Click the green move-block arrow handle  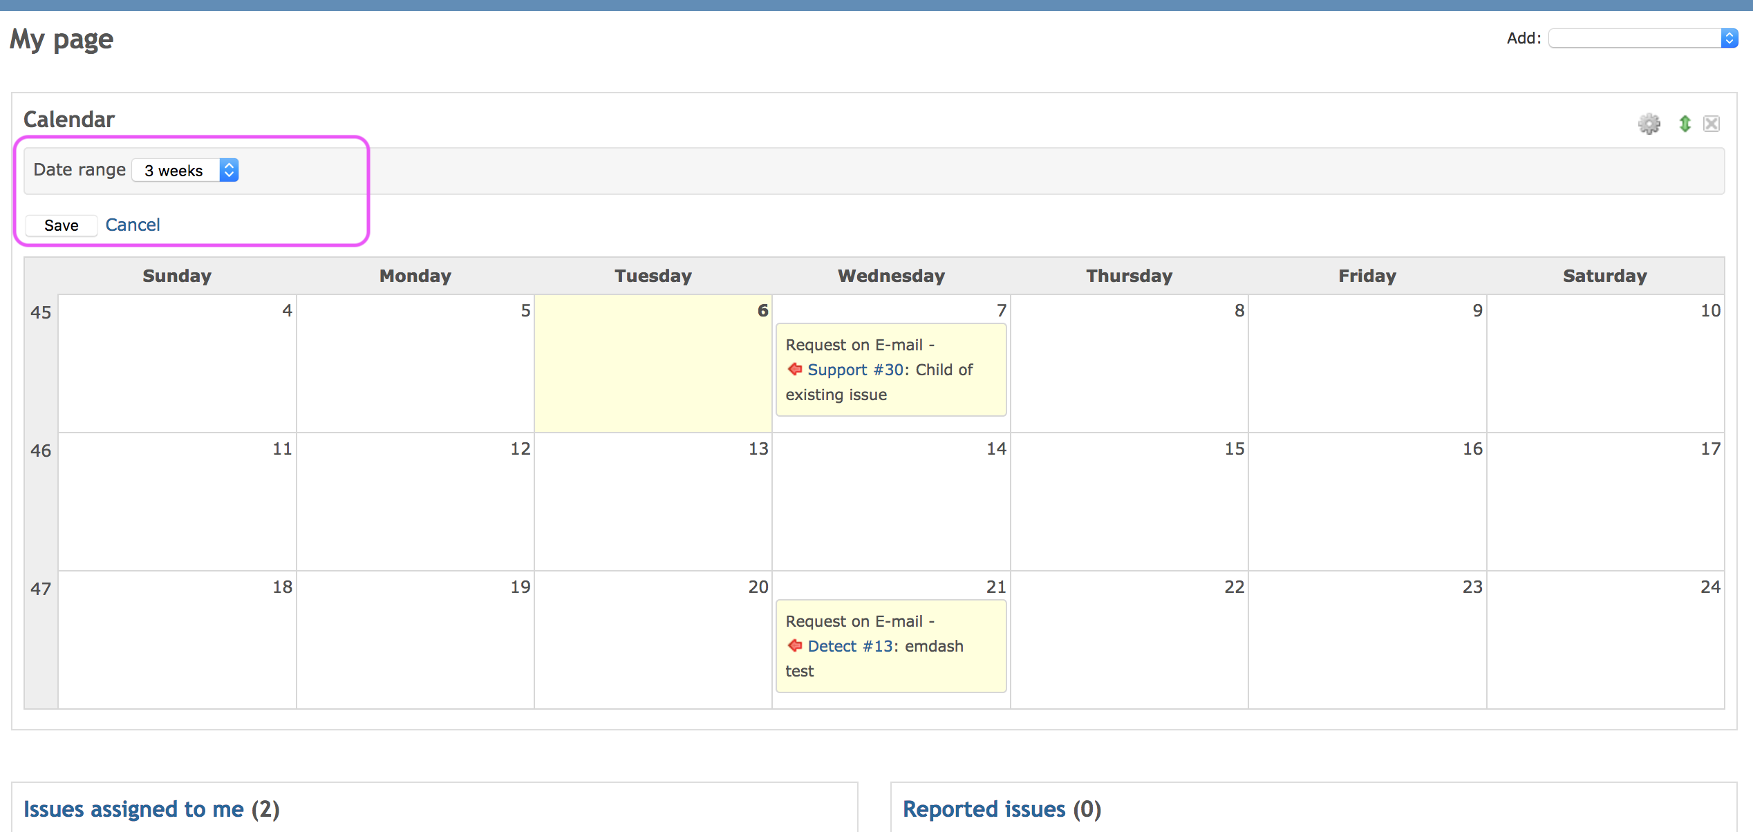pyautogui.click(x=1685, y=124)
